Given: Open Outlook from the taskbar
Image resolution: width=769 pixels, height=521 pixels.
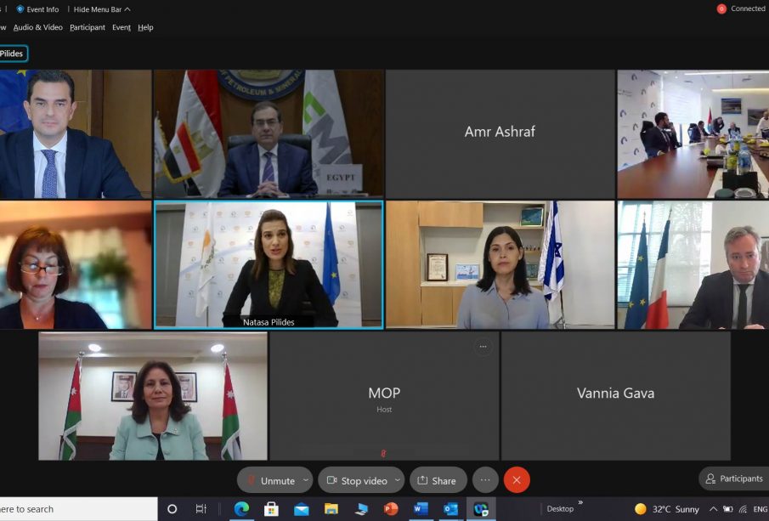Looking at the screenshot, I should coord(450,509).
